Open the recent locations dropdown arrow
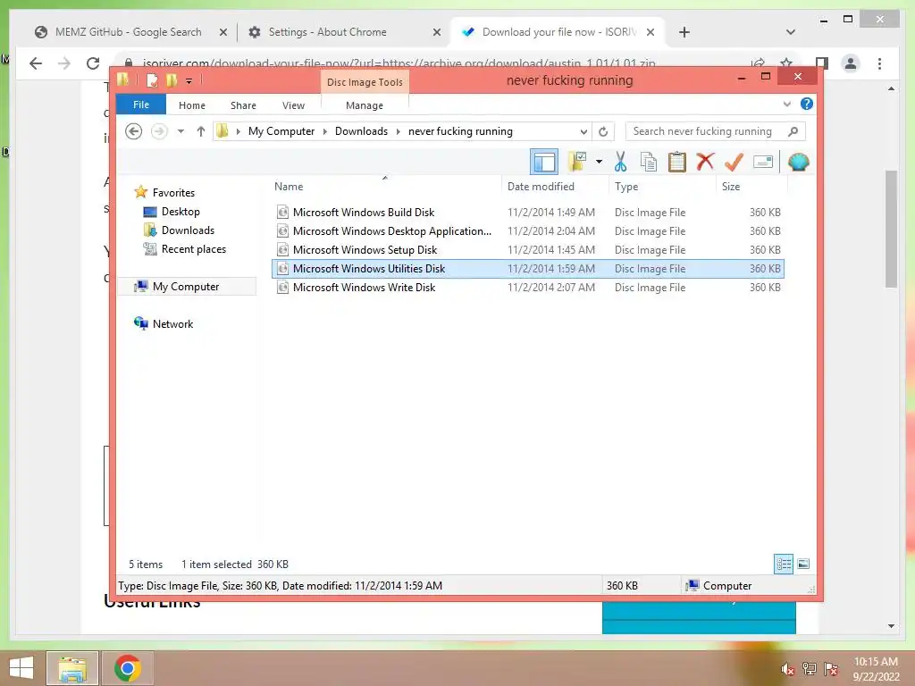The image size is (915, 686). [x=180, y=131]
